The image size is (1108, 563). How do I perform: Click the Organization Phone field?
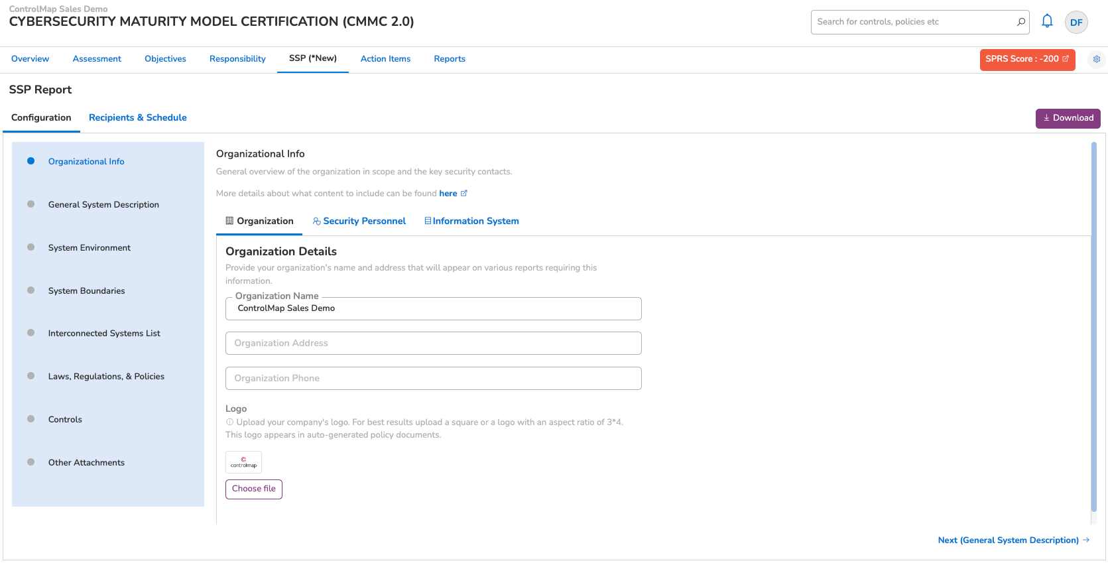433,379
